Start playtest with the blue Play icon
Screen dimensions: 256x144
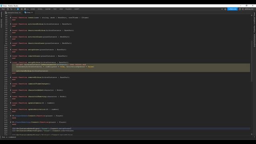18,9
